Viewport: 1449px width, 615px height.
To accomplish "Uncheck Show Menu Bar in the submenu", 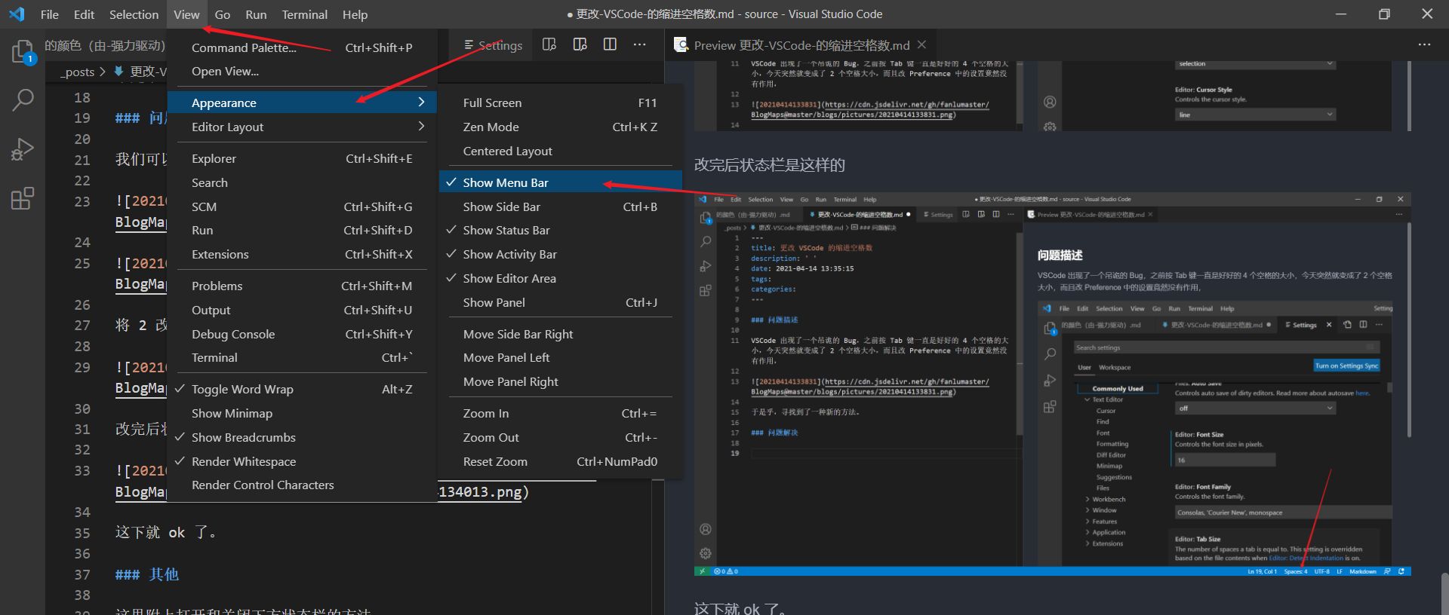I will point(560,182).
